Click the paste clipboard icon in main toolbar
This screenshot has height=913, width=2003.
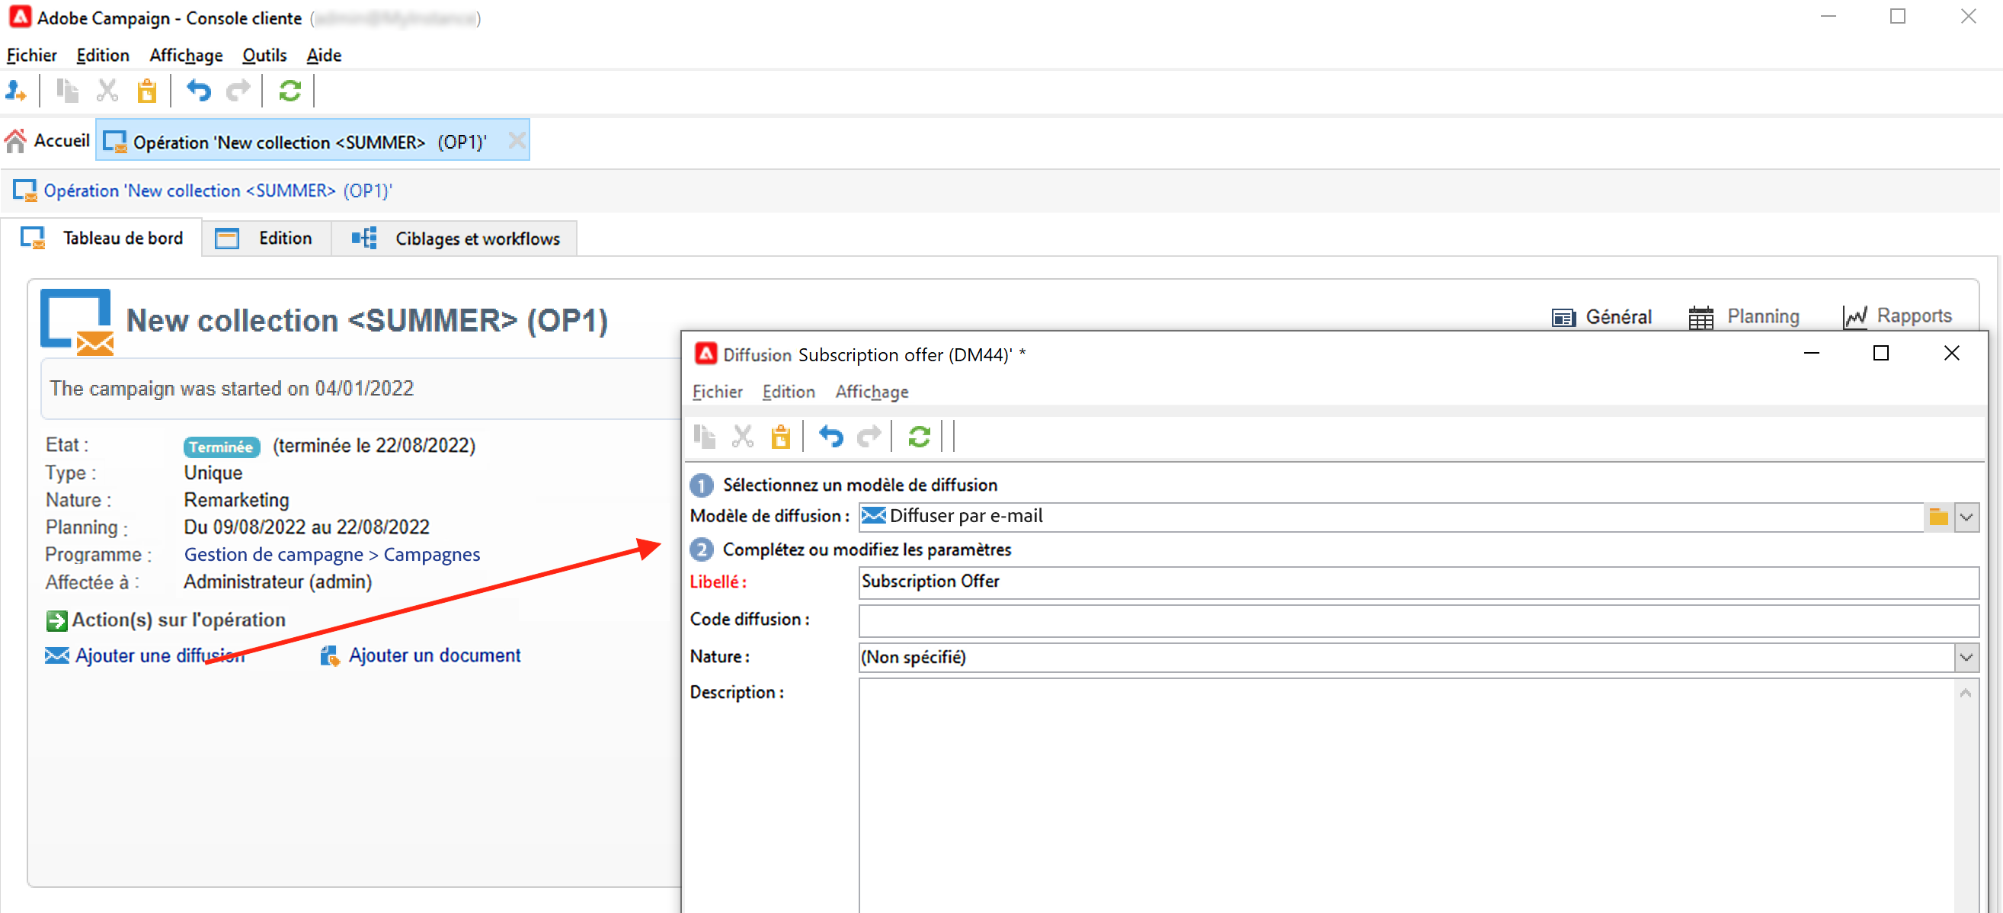147,91
